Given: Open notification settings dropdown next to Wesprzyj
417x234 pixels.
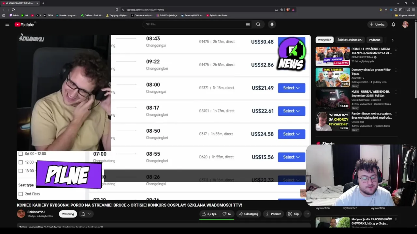Looking at the screenshot, I should (x=86, y=214).
